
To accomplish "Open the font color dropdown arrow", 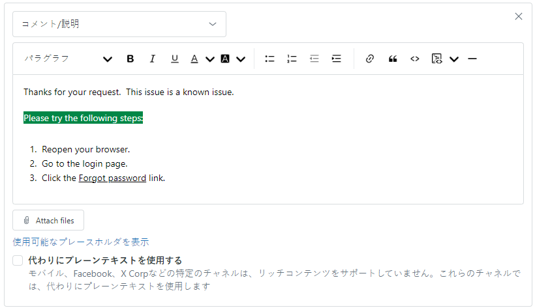I will pyautogui.click(x=210, y=59).
